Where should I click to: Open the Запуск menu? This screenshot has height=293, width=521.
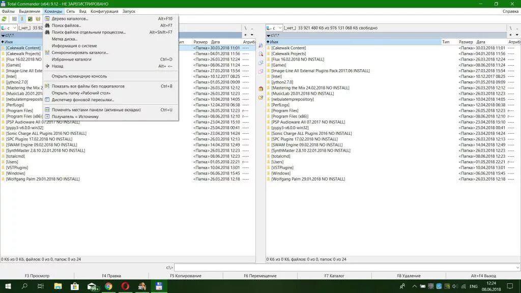pyautogui.click(x=129, y=11)
